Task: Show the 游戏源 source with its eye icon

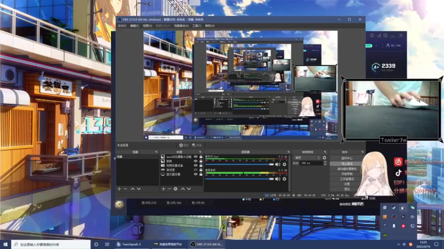Action: pyautogui.click(x=195, y=170)
